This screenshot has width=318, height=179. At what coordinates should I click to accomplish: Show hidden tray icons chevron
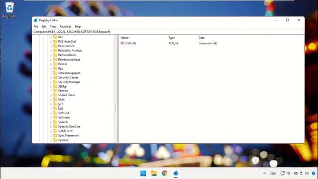(x=265, y=173)
